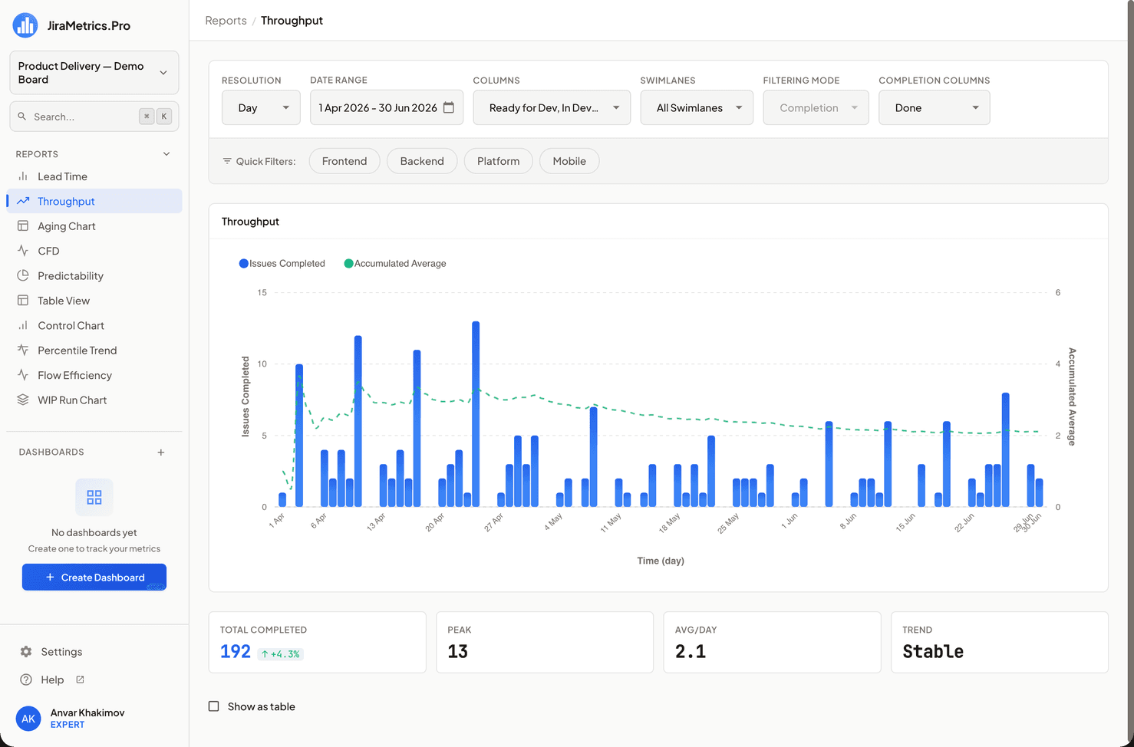Click the Aging Chart icon
1134x747 pixels.
pyautogui.click(x=23, y=226)
